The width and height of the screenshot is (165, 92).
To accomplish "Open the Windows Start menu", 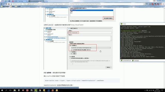I will [x=2, y=90].
